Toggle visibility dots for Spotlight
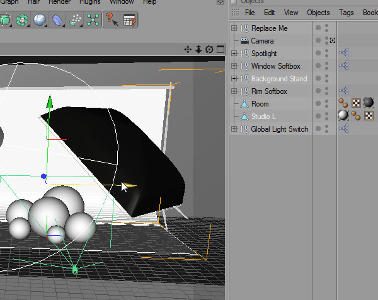 pos(326,53)
